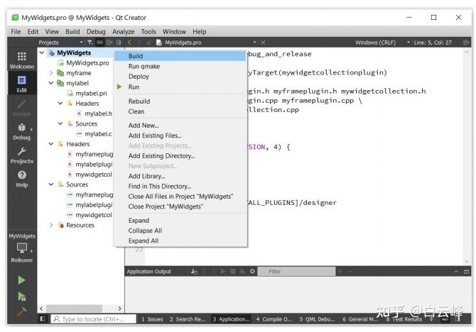476x332 pixels.
Task: Open the 5 QML Debugger tab
Action: pos(317,319)
